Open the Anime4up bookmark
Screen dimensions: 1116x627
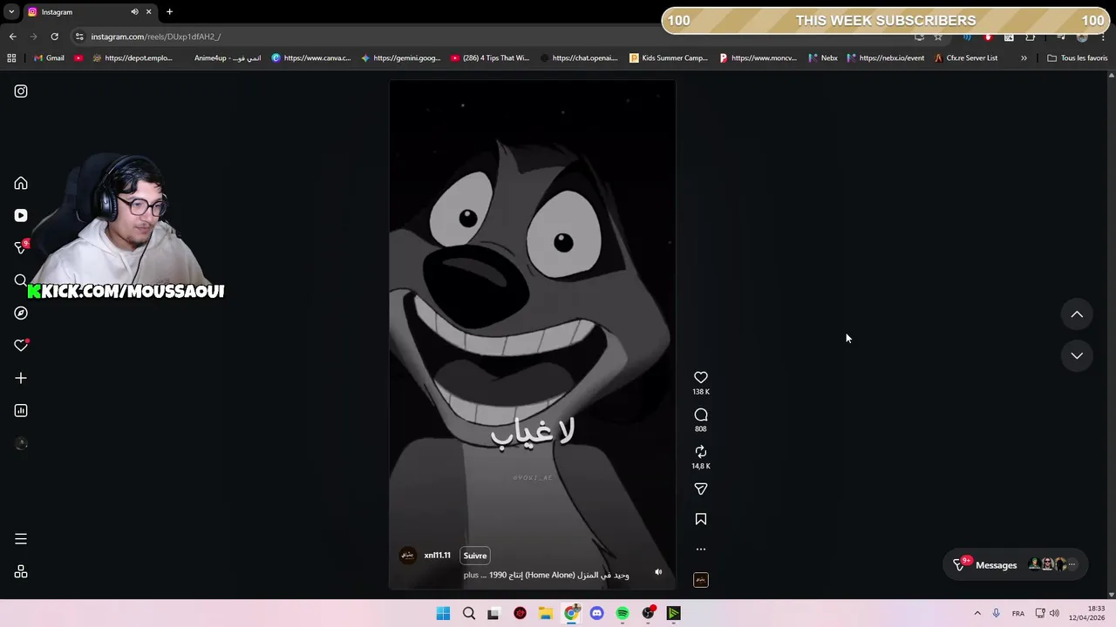click(x=227, y=58)
